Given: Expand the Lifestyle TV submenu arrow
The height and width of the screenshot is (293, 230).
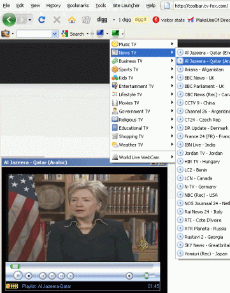Looking at the screenshot, I should pos(172,94).
